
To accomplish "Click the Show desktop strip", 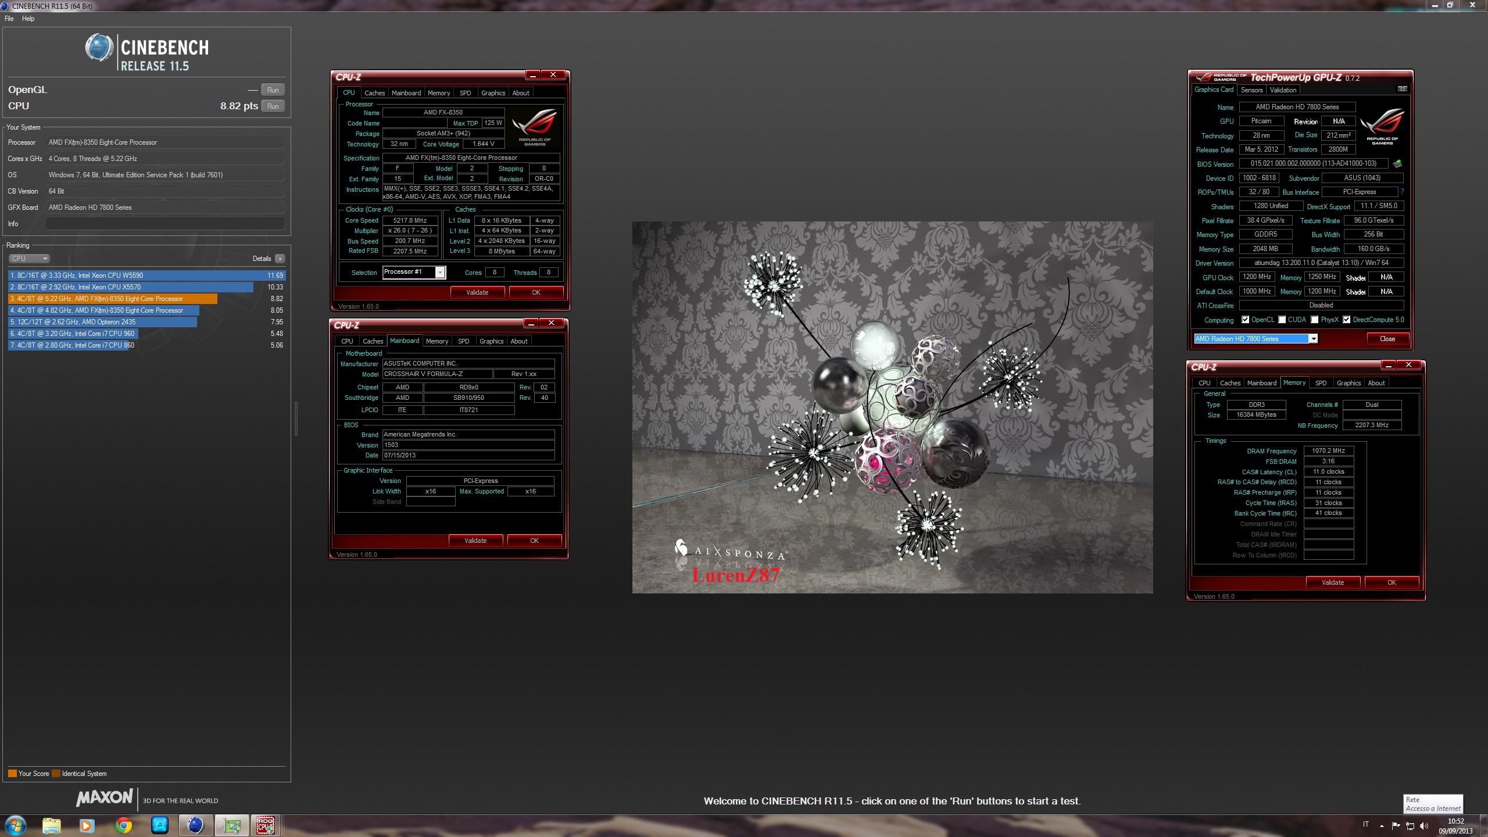I will pos(1484,825).
